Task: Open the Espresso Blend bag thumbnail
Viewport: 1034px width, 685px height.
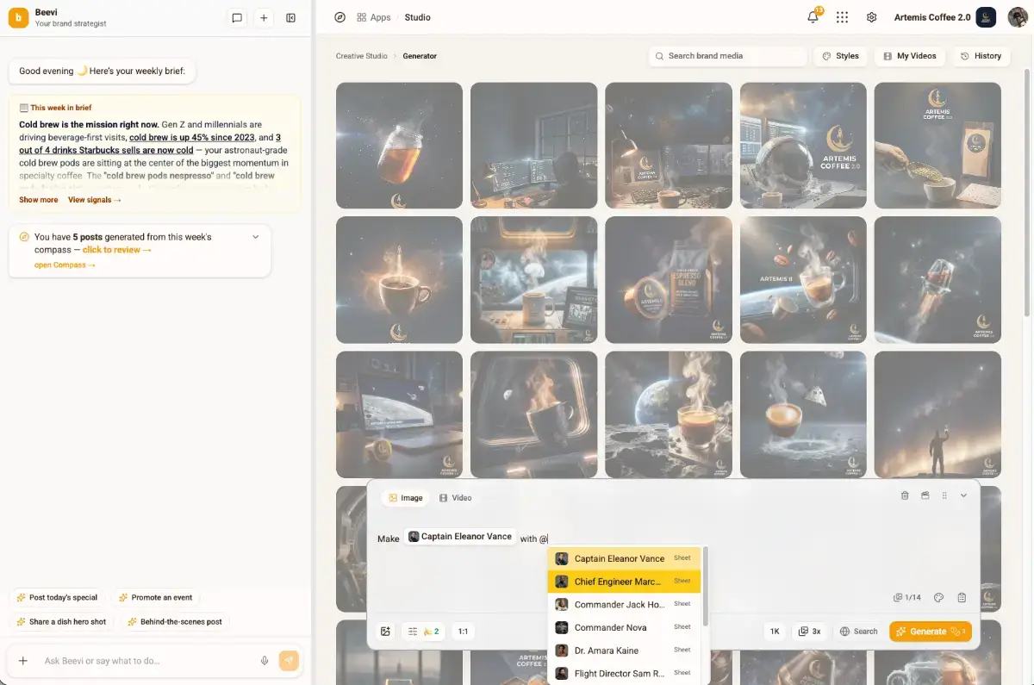Action: (669, 280)
